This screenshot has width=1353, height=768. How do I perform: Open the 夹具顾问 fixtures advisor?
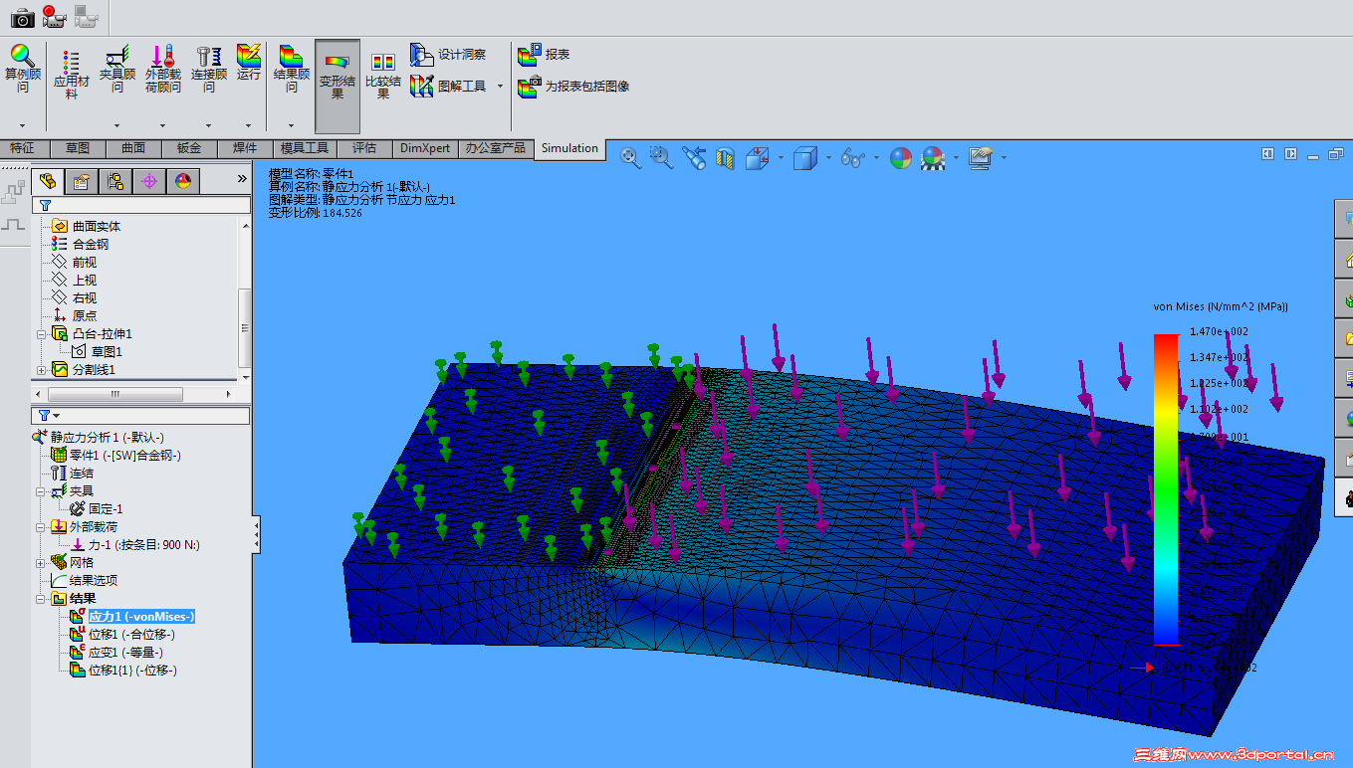click(x=117, y=69)
